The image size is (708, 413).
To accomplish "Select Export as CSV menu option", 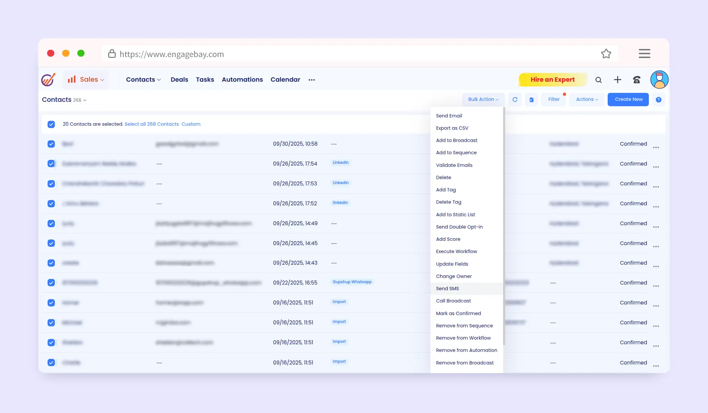I will point(452,128).
